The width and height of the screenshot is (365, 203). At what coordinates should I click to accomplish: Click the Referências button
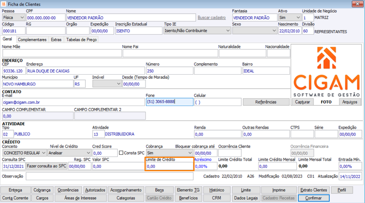pyautogui.click(x=266, y=102)
